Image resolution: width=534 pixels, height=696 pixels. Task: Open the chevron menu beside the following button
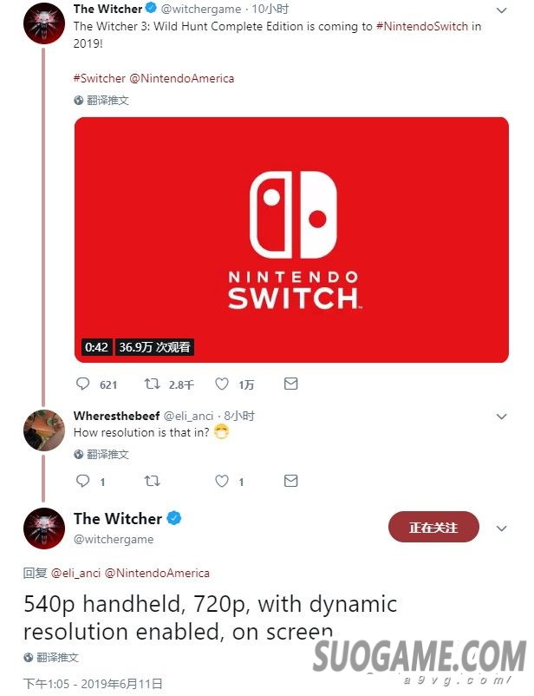tap(501, 529)
